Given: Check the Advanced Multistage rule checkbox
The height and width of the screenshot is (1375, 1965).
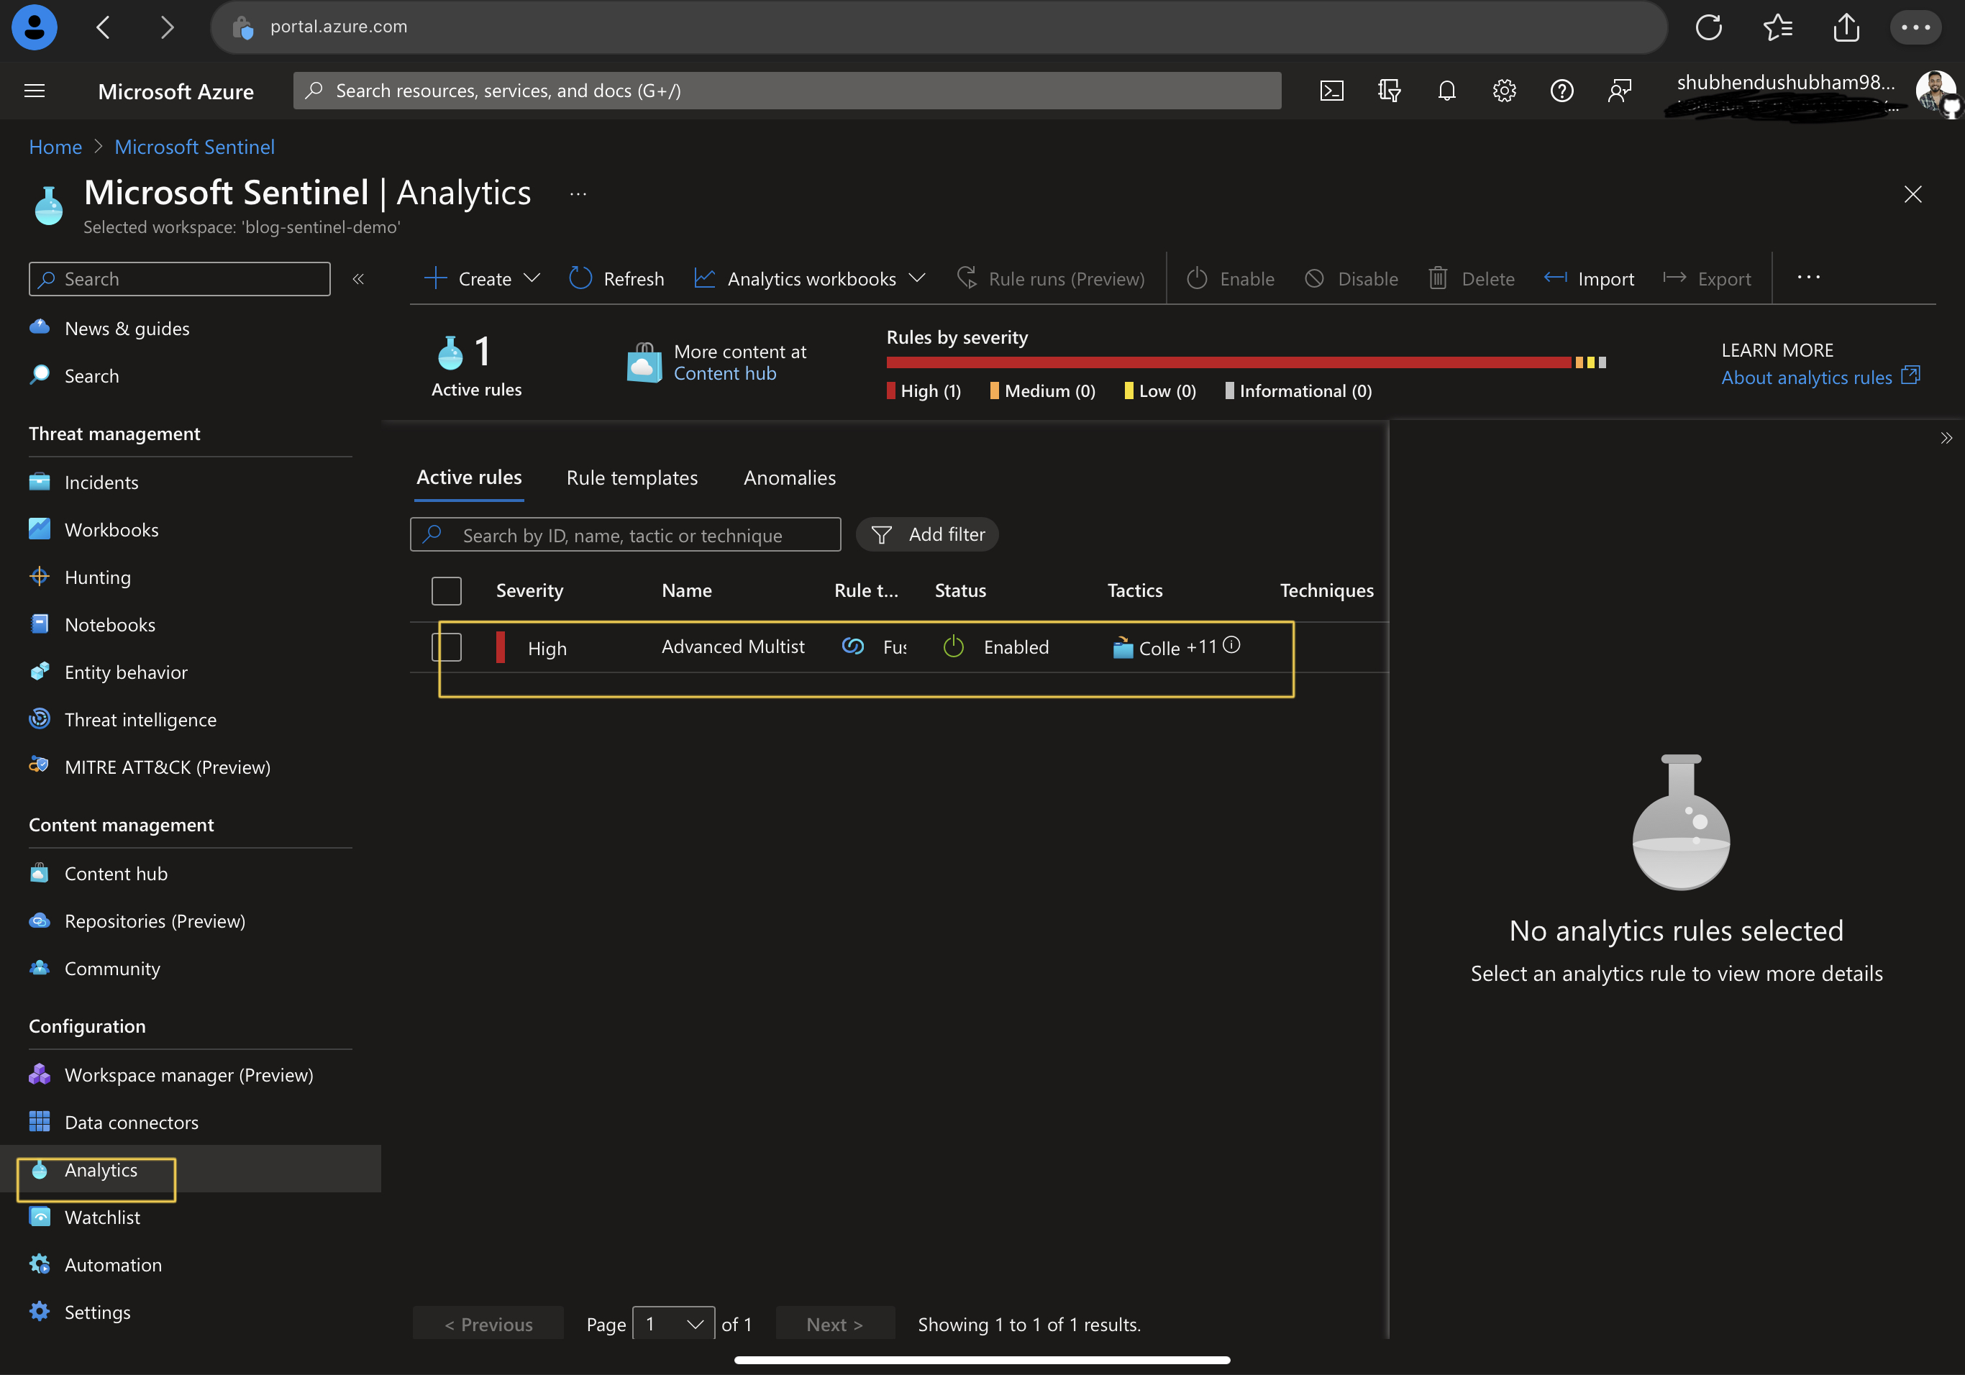Looking at the screenshot, I should point(446,647).
